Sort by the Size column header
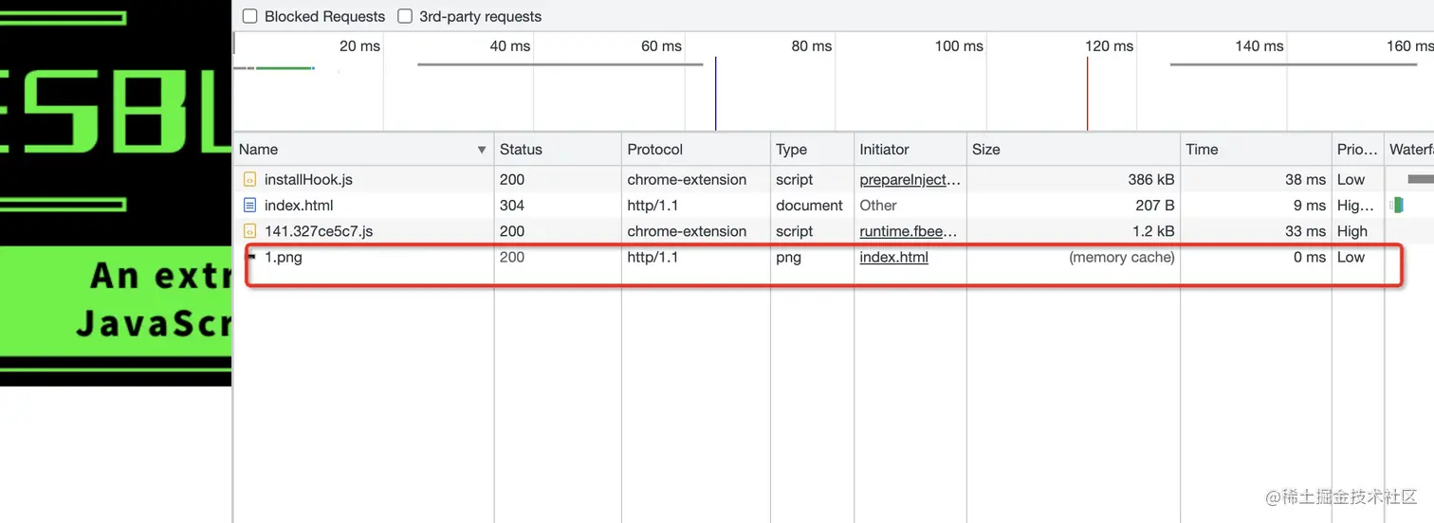Screen dimensions: 1434x523 (x=1073, y=149)
